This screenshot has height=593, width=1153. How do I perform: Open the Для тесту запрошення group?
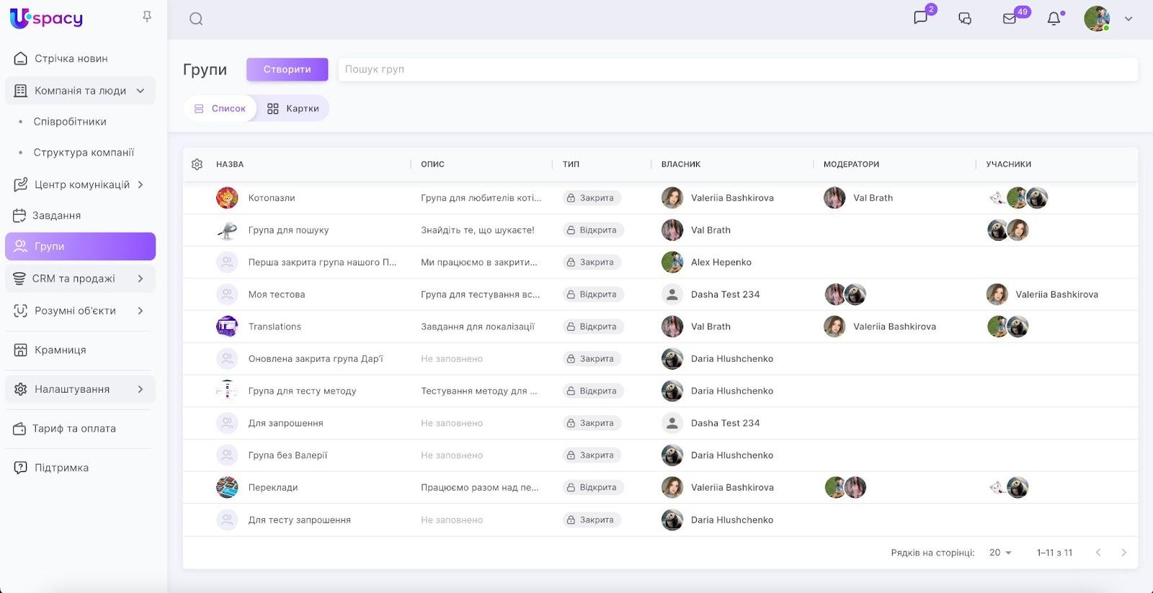[299, 520]
